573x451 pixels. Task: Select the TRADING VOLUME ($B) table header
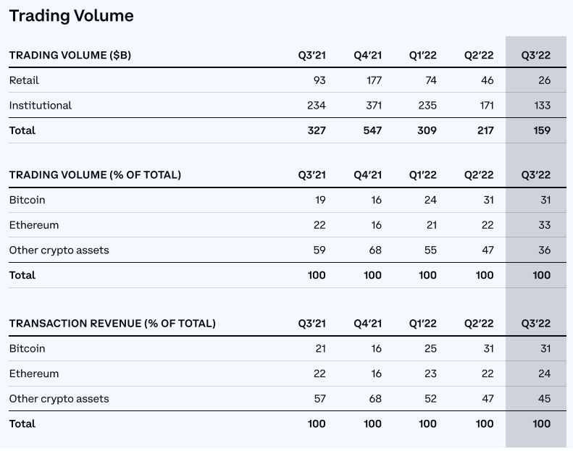[70, 55]
